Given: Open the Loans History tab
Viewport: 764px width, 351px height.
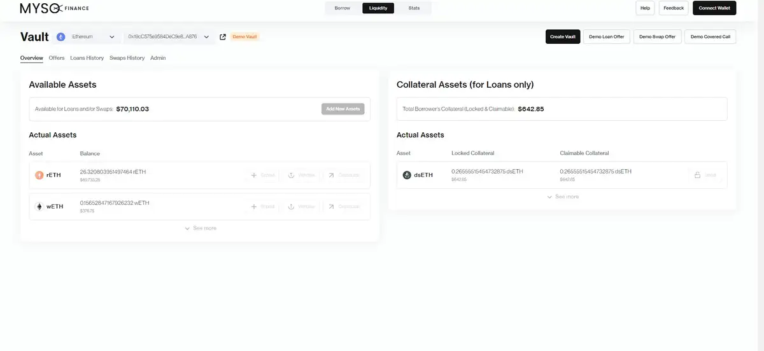Looking at the screenshot, I should coord(87,58).
